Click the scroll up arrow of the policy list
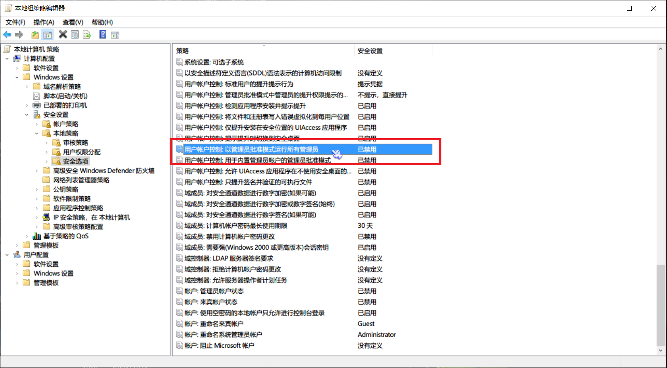This screenshot has width=667, height=368. point(660,49)
